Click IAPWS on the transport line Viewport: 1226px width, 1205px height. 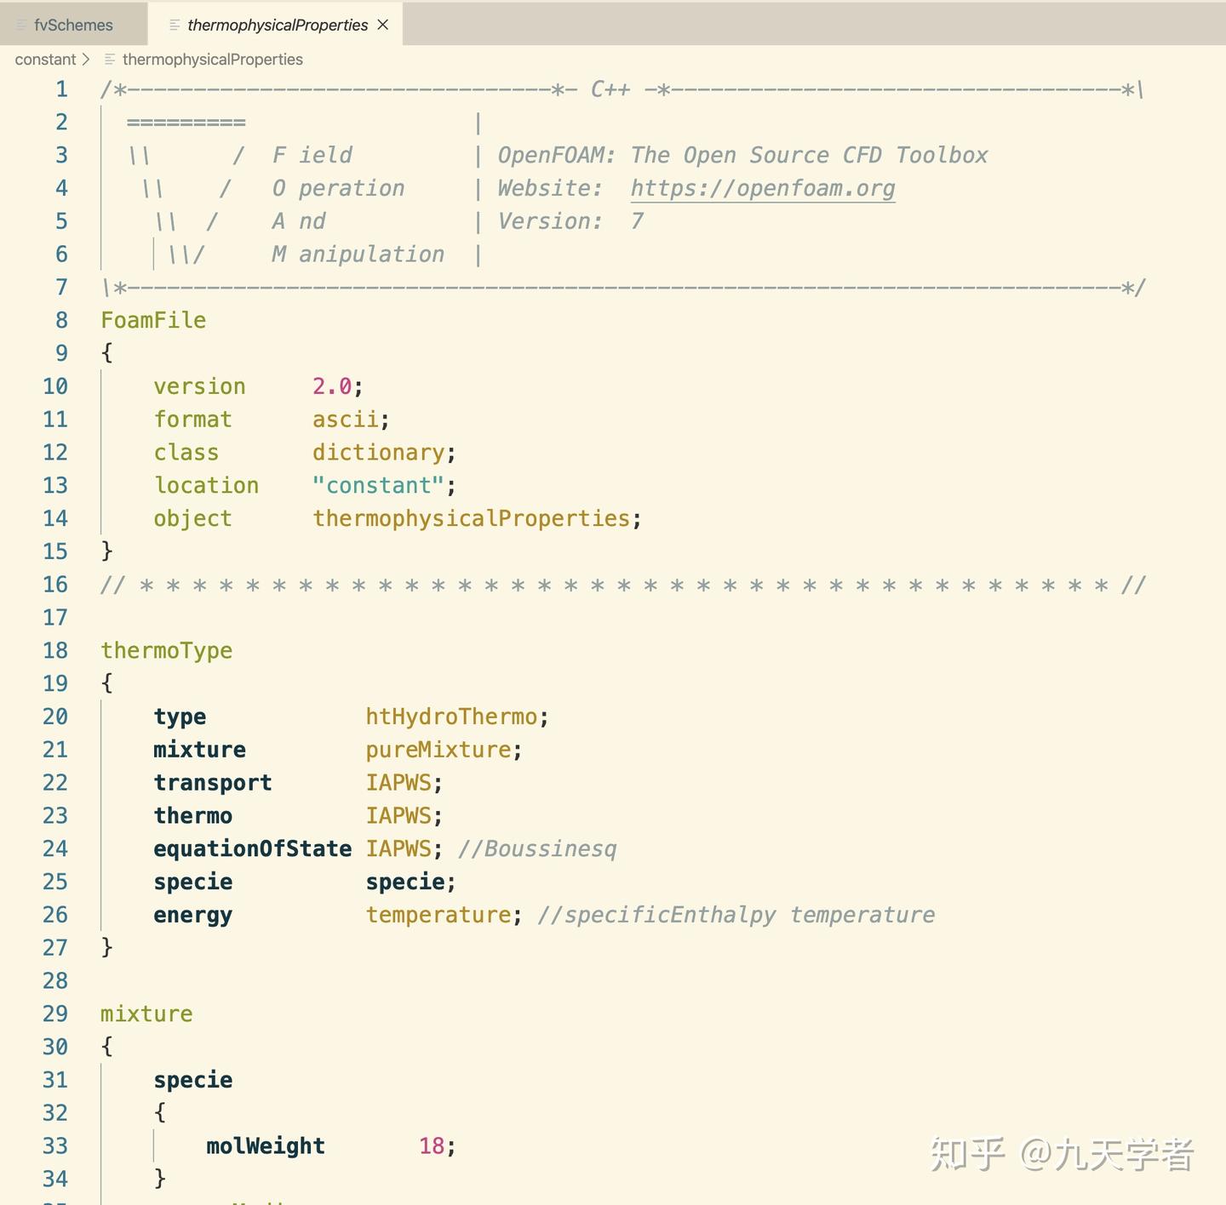click(398, 783)
